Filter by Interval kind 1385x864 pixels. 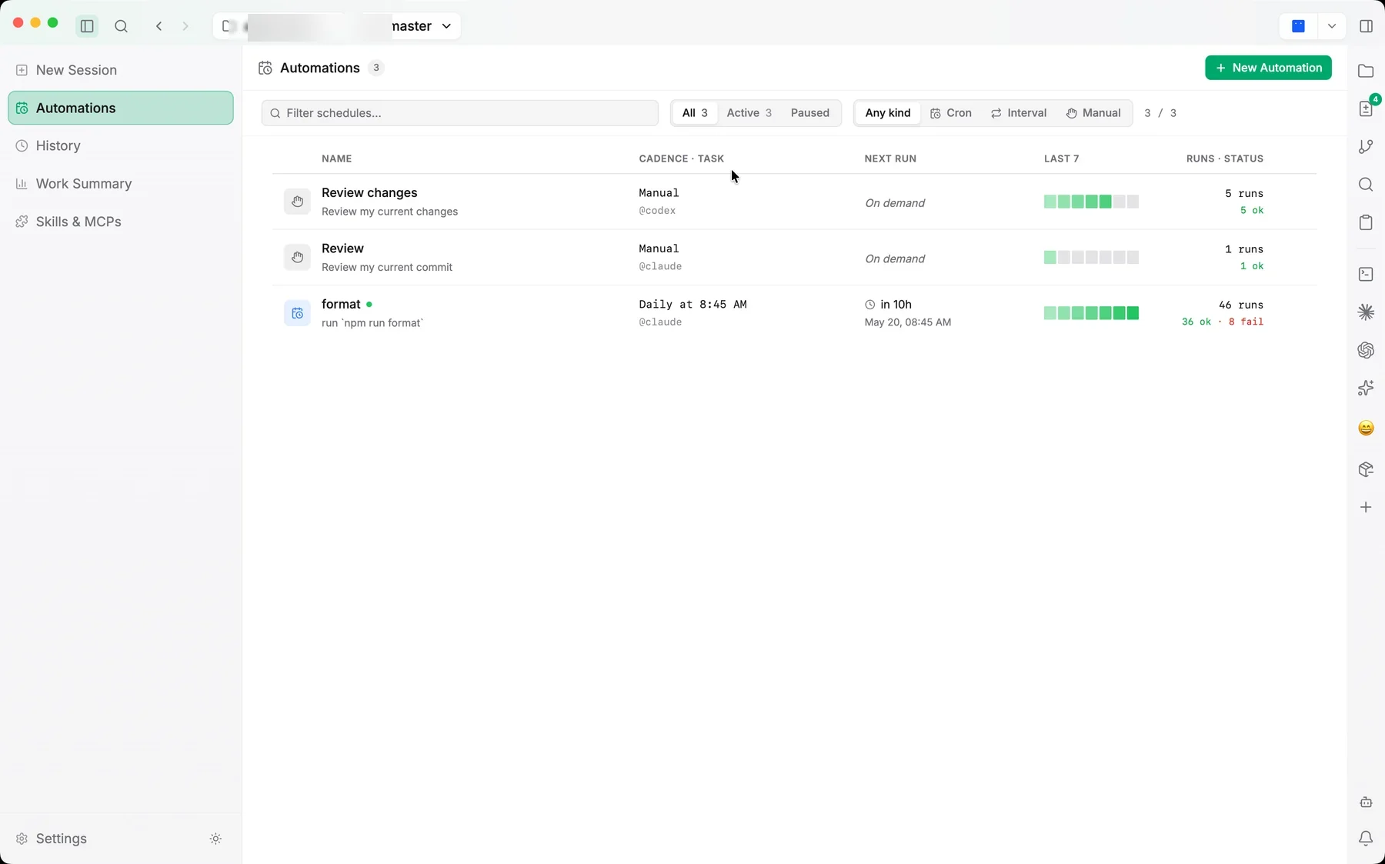point(1019,113)
